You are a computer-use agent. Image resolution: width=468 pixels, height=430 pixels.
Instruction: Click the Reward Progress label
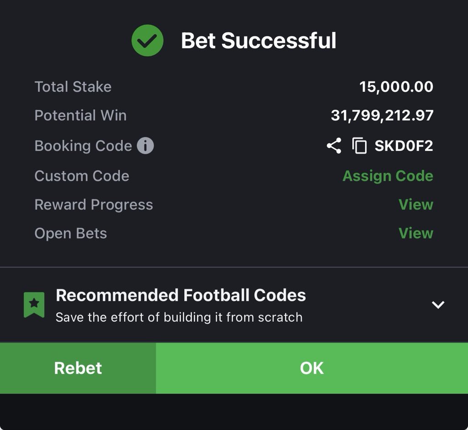[94, 205]
